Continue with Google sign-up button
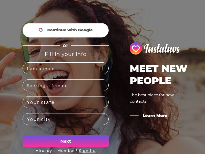Screen dimensions: 205x154 (x=66, y=30)
